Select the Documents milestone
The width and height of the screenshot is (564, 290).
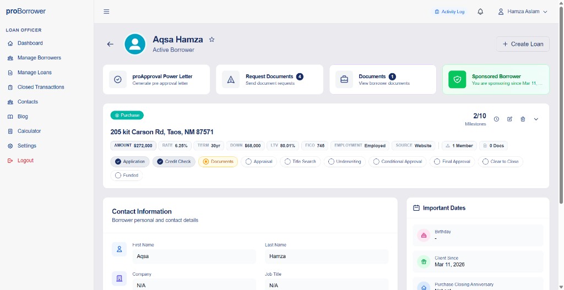[218, 162]
